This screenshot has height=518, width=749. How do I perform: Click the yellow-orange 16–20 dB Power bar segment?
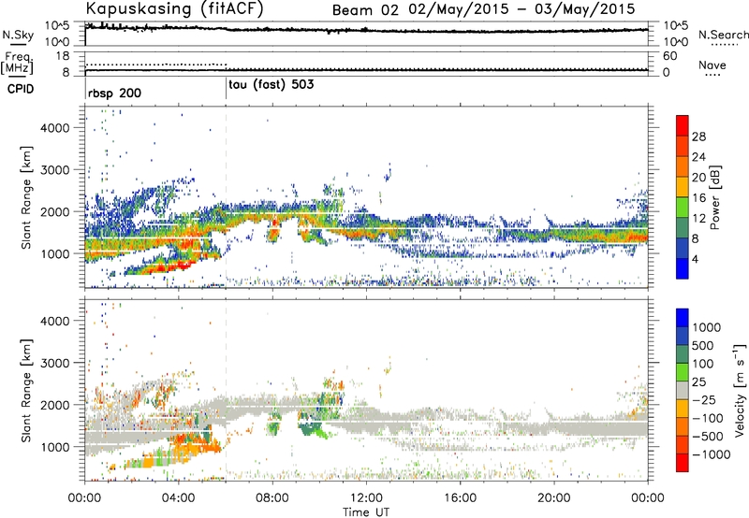pos(683,186)
